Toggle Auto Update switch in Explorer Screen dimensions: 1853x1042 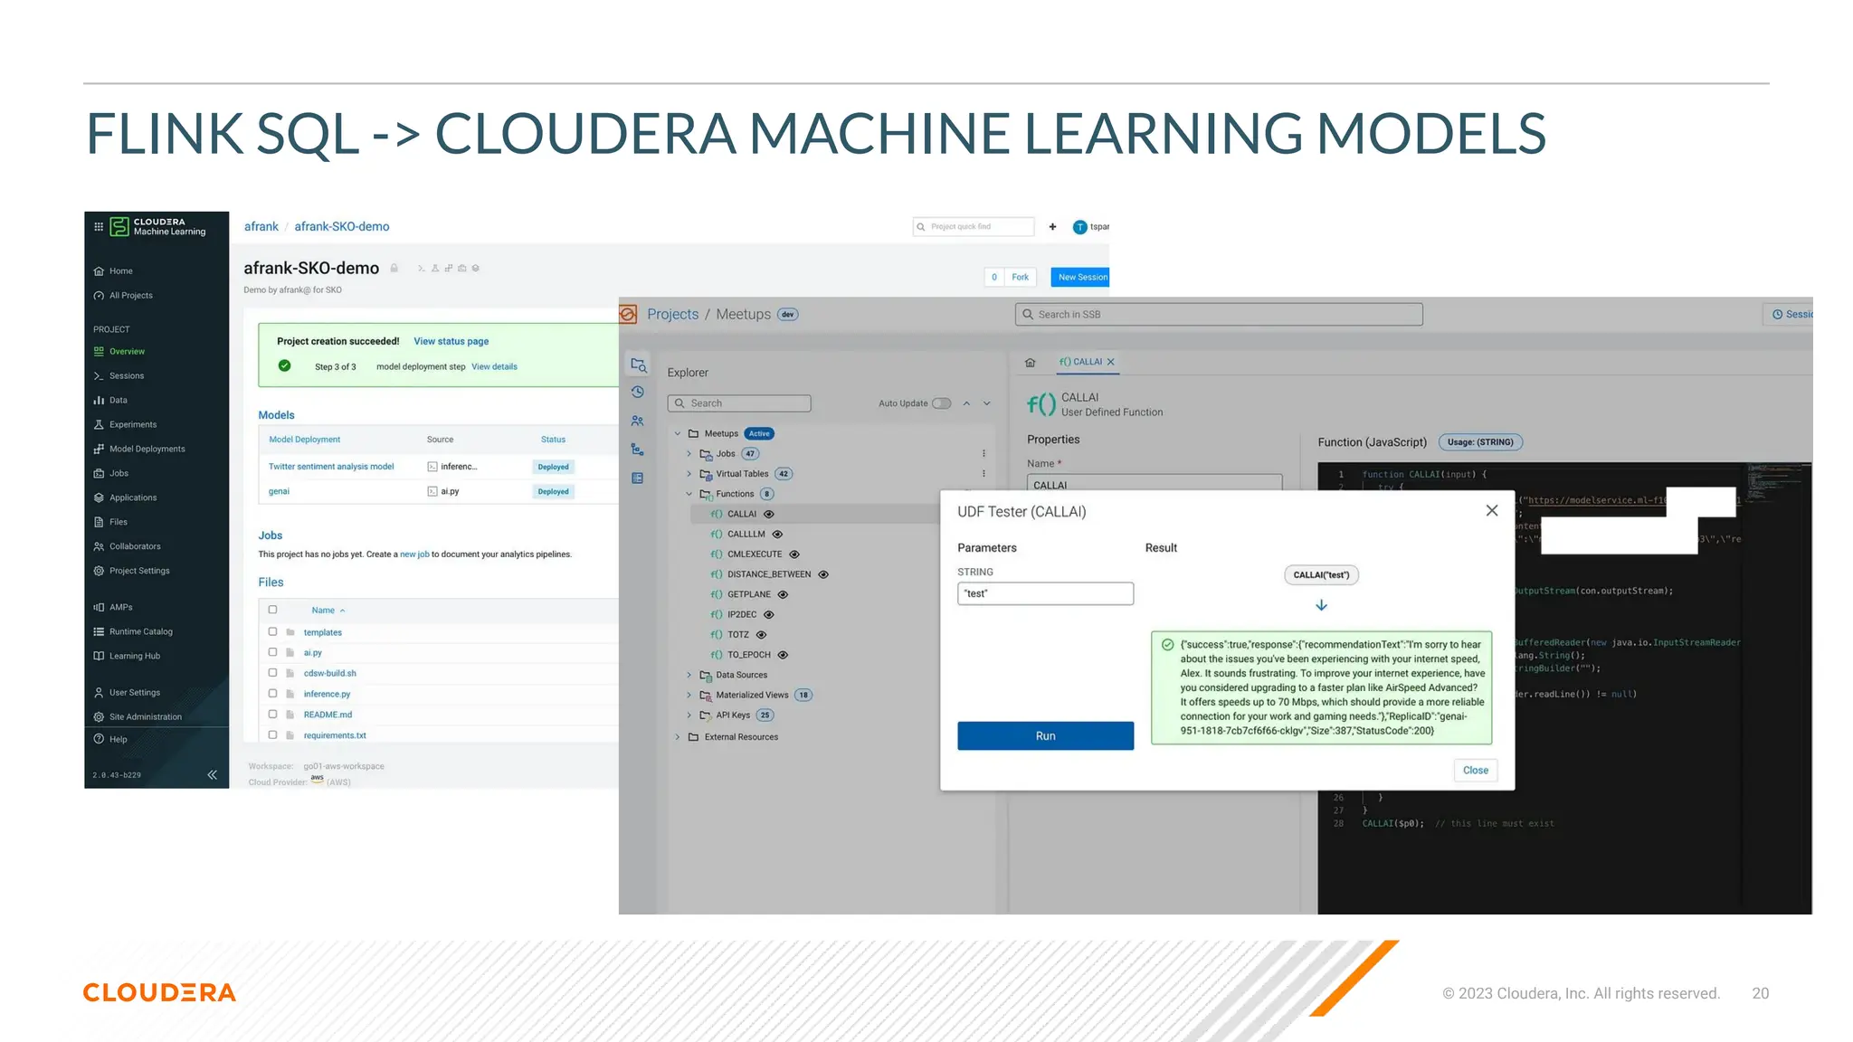point(942,403)
